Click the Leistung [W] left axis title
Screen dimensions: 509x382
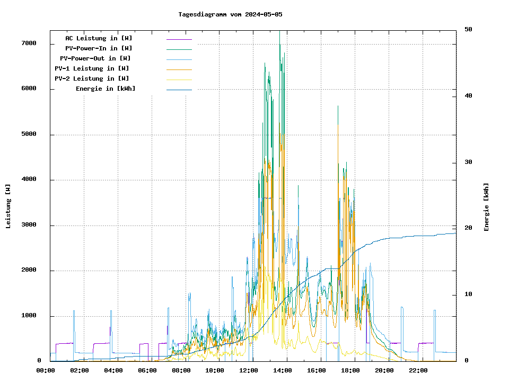[8, 206]
